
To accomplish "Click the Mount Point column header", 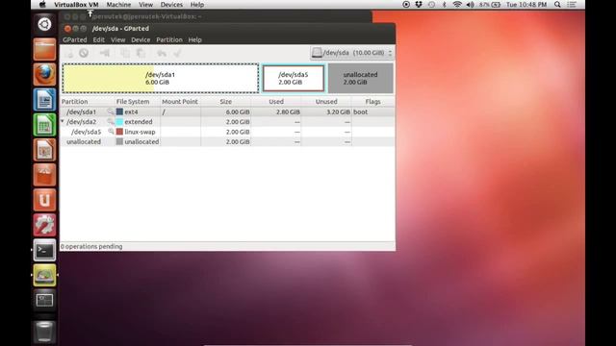I will pos(180,102).
